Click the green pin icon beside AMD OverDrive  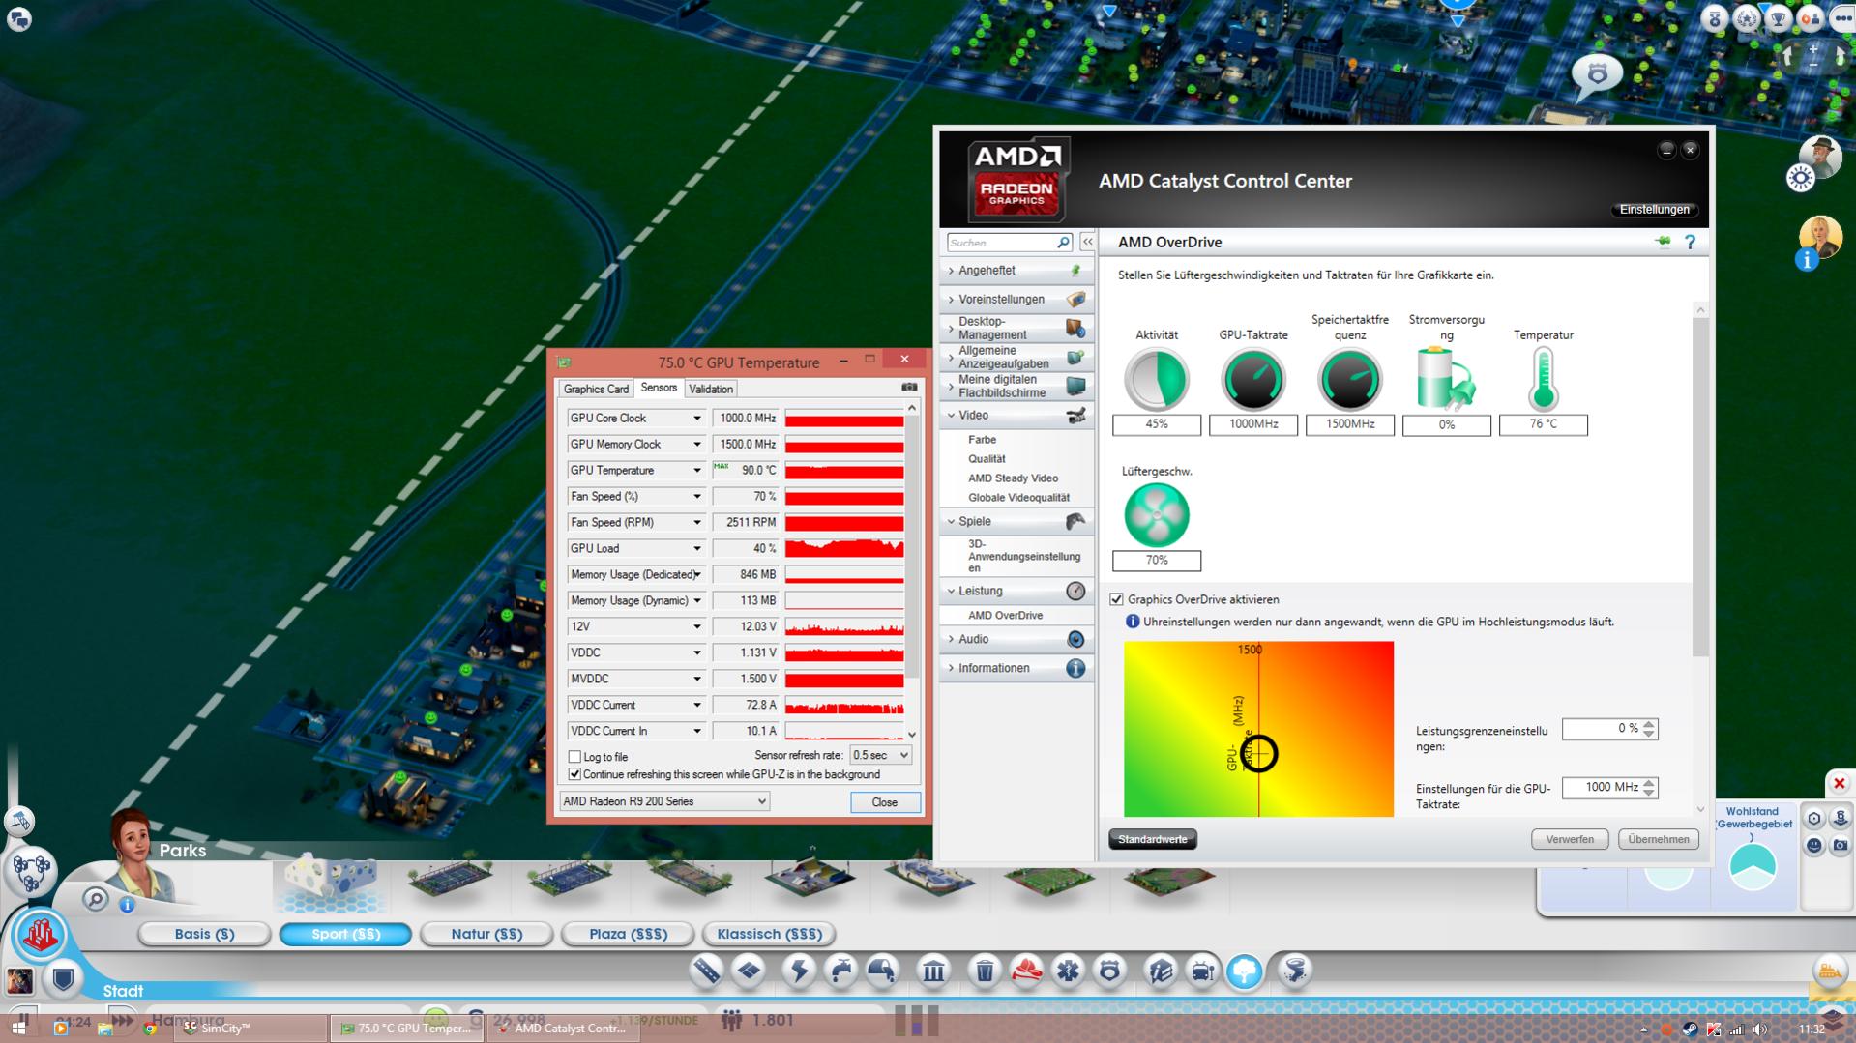(x=1663, y=242)
